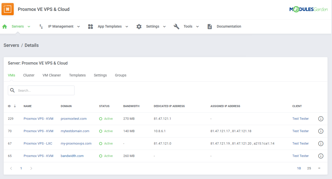Open info icon for mytestdomain.com row

[321, 131]
